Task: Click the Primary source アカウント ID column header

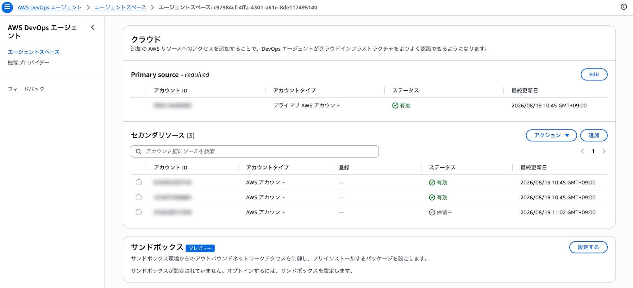Action: 171,91
